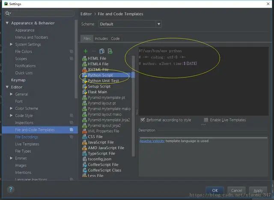Collapse the Appearance & Behavior section

(x=7, y=23)
